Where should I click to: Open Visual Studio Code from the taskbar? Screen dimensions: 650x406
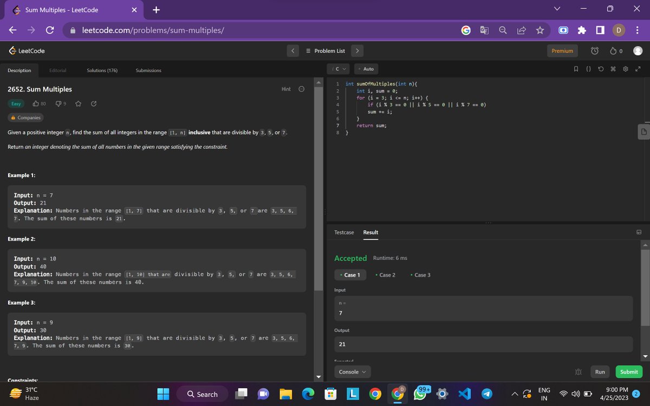465,394
